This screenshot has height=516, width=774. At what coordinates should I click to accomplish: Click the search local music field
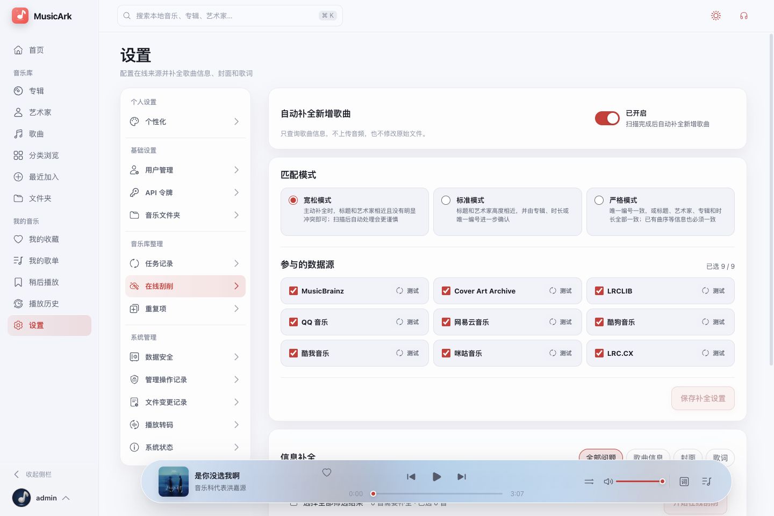[x=230, y=16]
